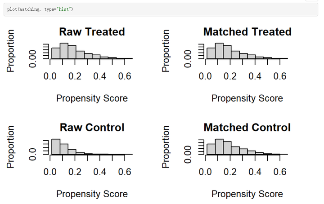The width and height of the screenshot is (324, 204).
Task: Click "Propensity Score" label under Raw Control
Action: pos(92,194)
